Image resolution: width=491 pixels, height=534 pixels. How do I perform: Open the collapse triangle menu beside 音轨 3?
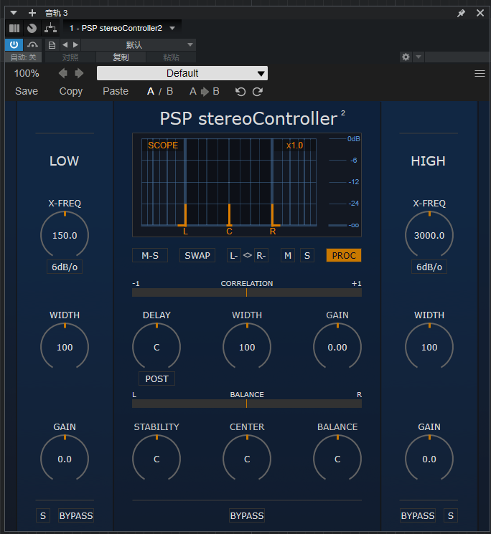[14, 13]
